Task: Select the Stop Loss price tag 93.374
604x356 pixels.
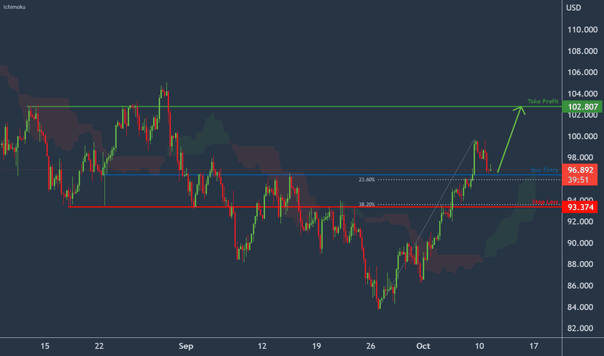Action: (x=580, y=207)
